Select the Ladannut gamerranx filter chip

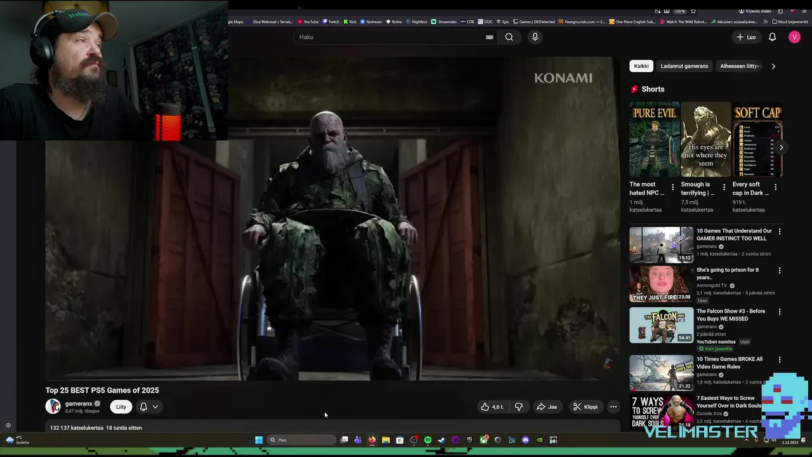point(684,66)
